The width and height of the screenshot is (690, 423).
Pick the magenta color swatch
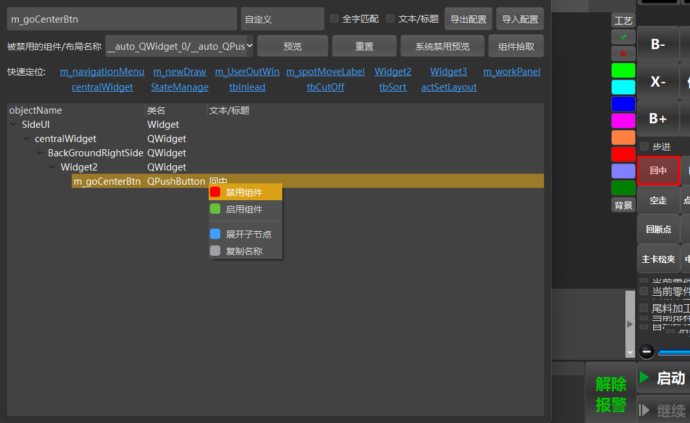(x=623, y=121)
